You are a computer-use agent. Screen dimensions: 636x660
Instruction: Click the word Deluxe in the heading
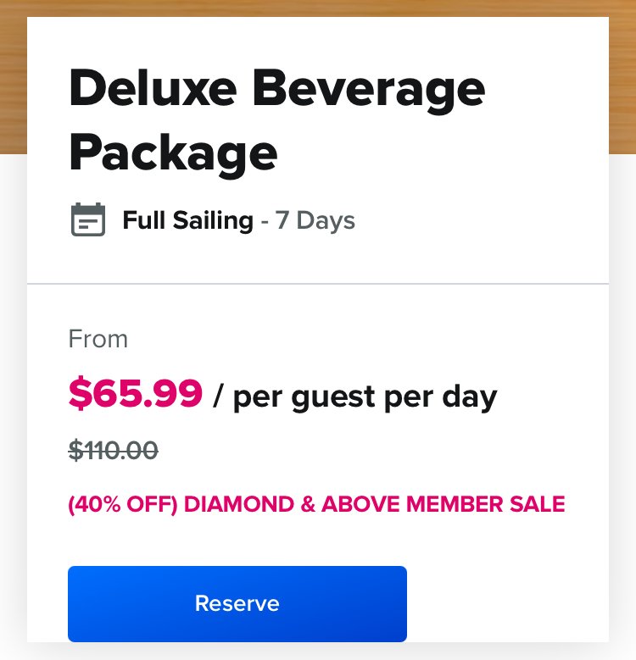(153, 89)
